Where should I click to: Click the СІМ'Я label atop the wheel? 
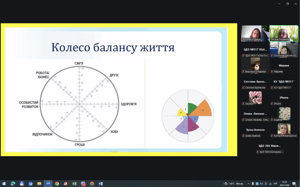click(x=79, y=63)
